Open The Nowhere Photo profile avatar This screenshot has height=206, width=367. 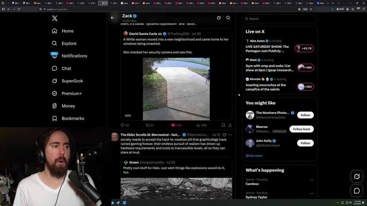250,115
